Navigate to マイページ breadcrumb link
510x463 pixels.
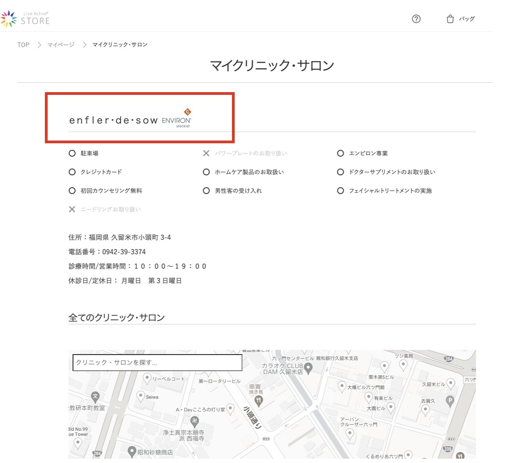click(61, 45)
